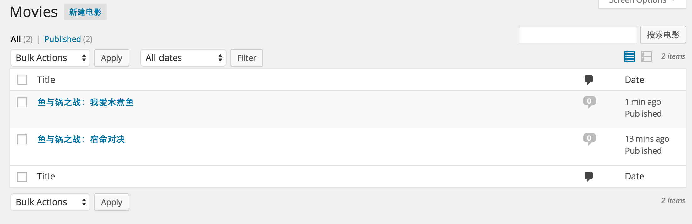
Task: Open comment bubble for 宿命对决 movie
Action: [x=589, y=139]
